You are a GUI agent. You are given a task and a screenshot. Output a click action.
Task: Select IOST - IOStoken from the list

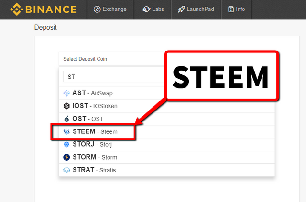[167, 106]
